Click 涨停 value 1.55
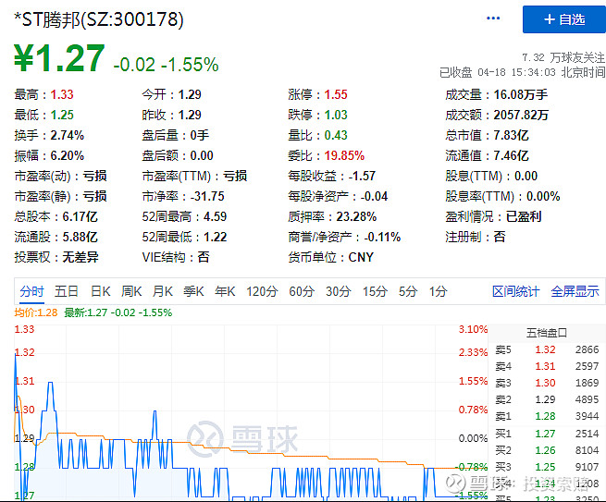 (336, 94)
